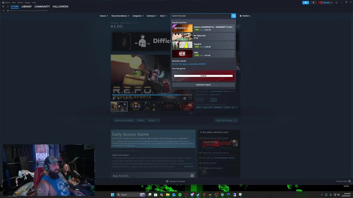
Task: Open Spotify from the taskbar
Action: 180,195
